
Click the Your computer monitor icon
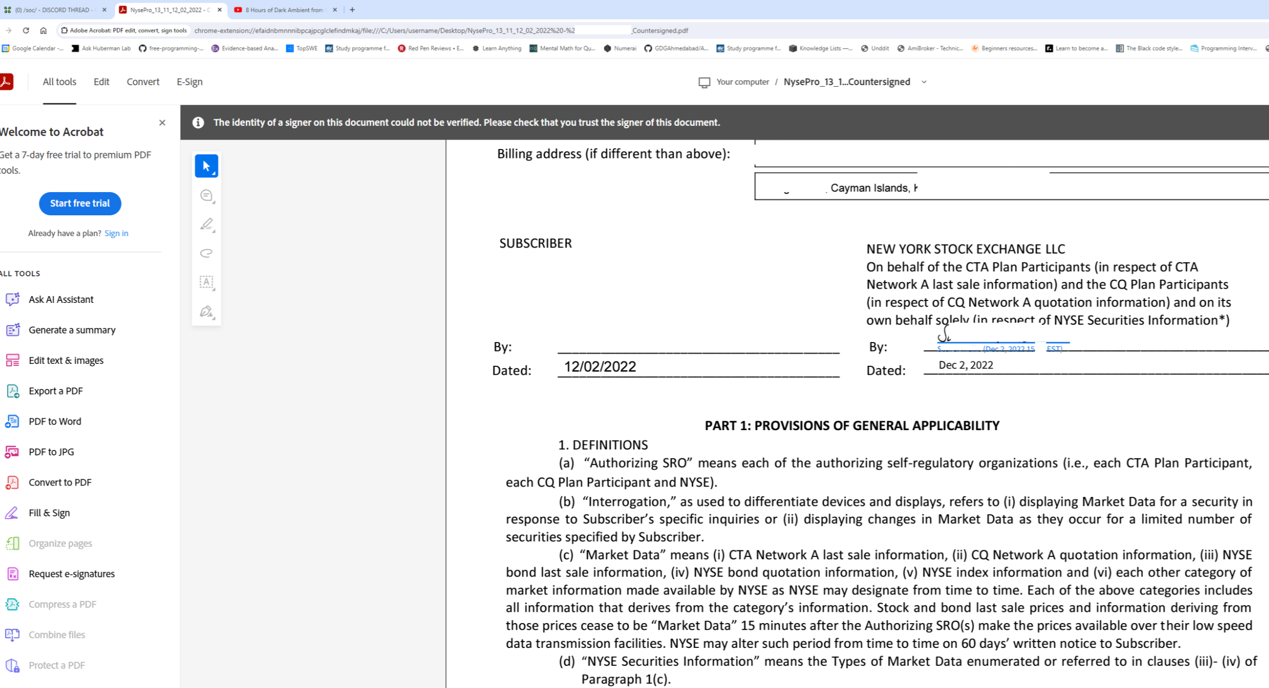pyautogui.click(x=704, y=82)
